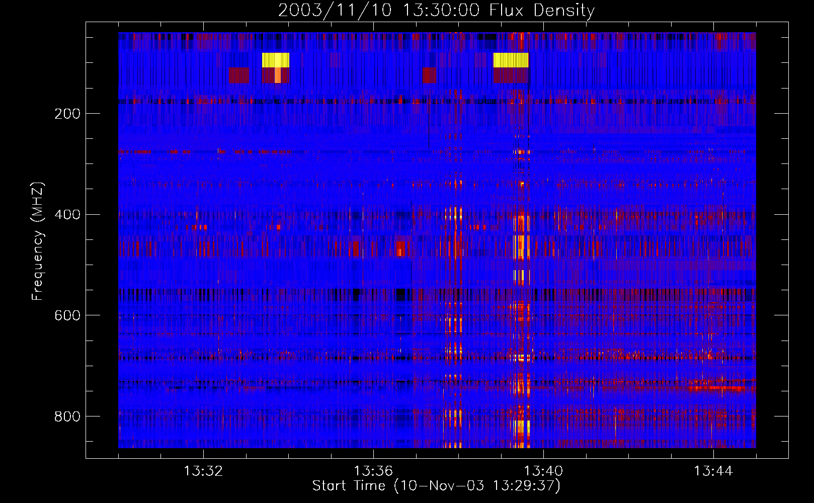814x503 pixels.
Task: Click the "Frequency (MHZ)" axis label
Action: pyautogui.click(x=37, y=241)
